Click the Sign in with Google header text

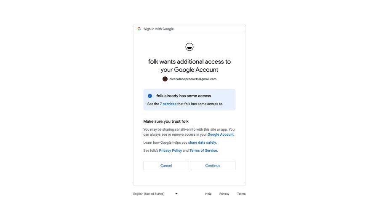click(x=159, y=29)
